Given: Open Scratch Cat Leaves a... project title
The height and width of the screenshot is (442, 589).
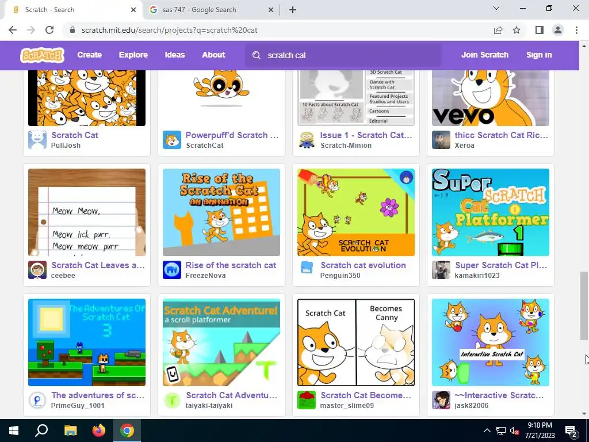Looking at the screenshot, I should tap(98, 265).
